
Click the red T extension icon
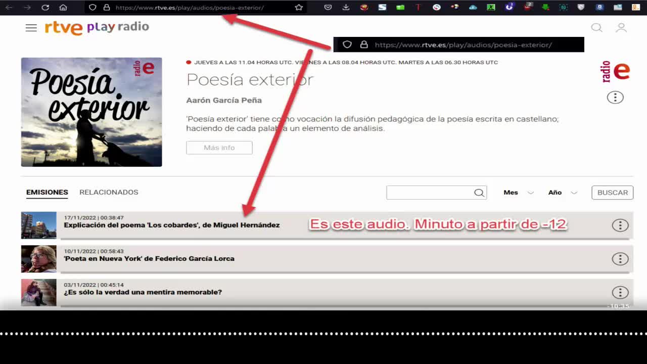pyautogui.click(x=418, y=8)
